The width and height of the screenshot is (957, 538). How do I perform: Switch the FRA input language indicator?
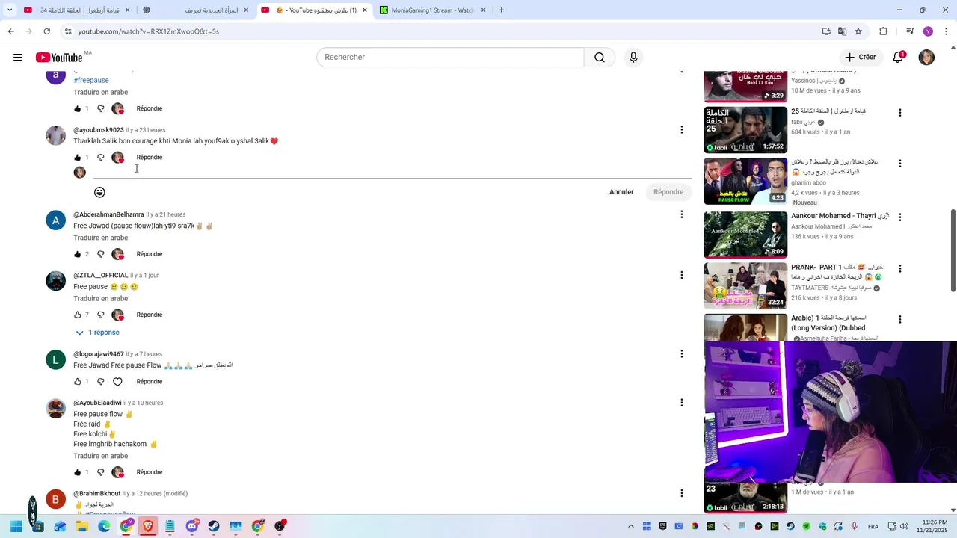tap(873, 526)
